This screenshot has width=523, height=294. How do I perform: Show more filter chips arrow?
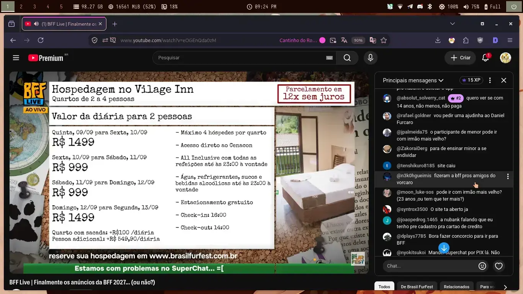tap(505, 287)
